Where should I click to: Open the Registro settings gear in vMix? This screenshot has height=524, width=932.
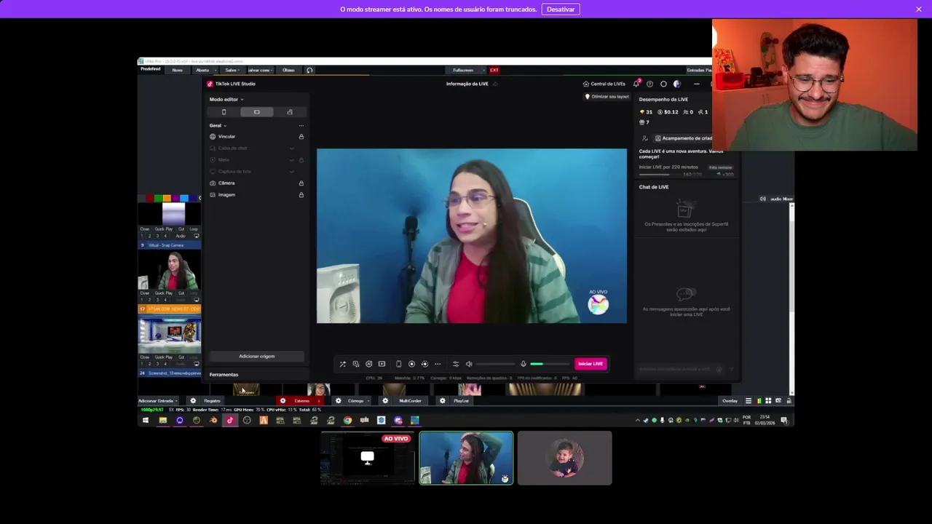[x=193, y=401]
